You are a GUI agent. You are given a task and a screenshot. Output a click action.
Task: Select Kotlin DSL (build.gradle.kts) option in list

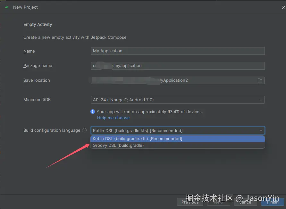coord(178,138)
